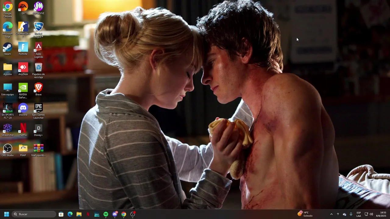Click the microphone tray indicator

tap(351, 214)
